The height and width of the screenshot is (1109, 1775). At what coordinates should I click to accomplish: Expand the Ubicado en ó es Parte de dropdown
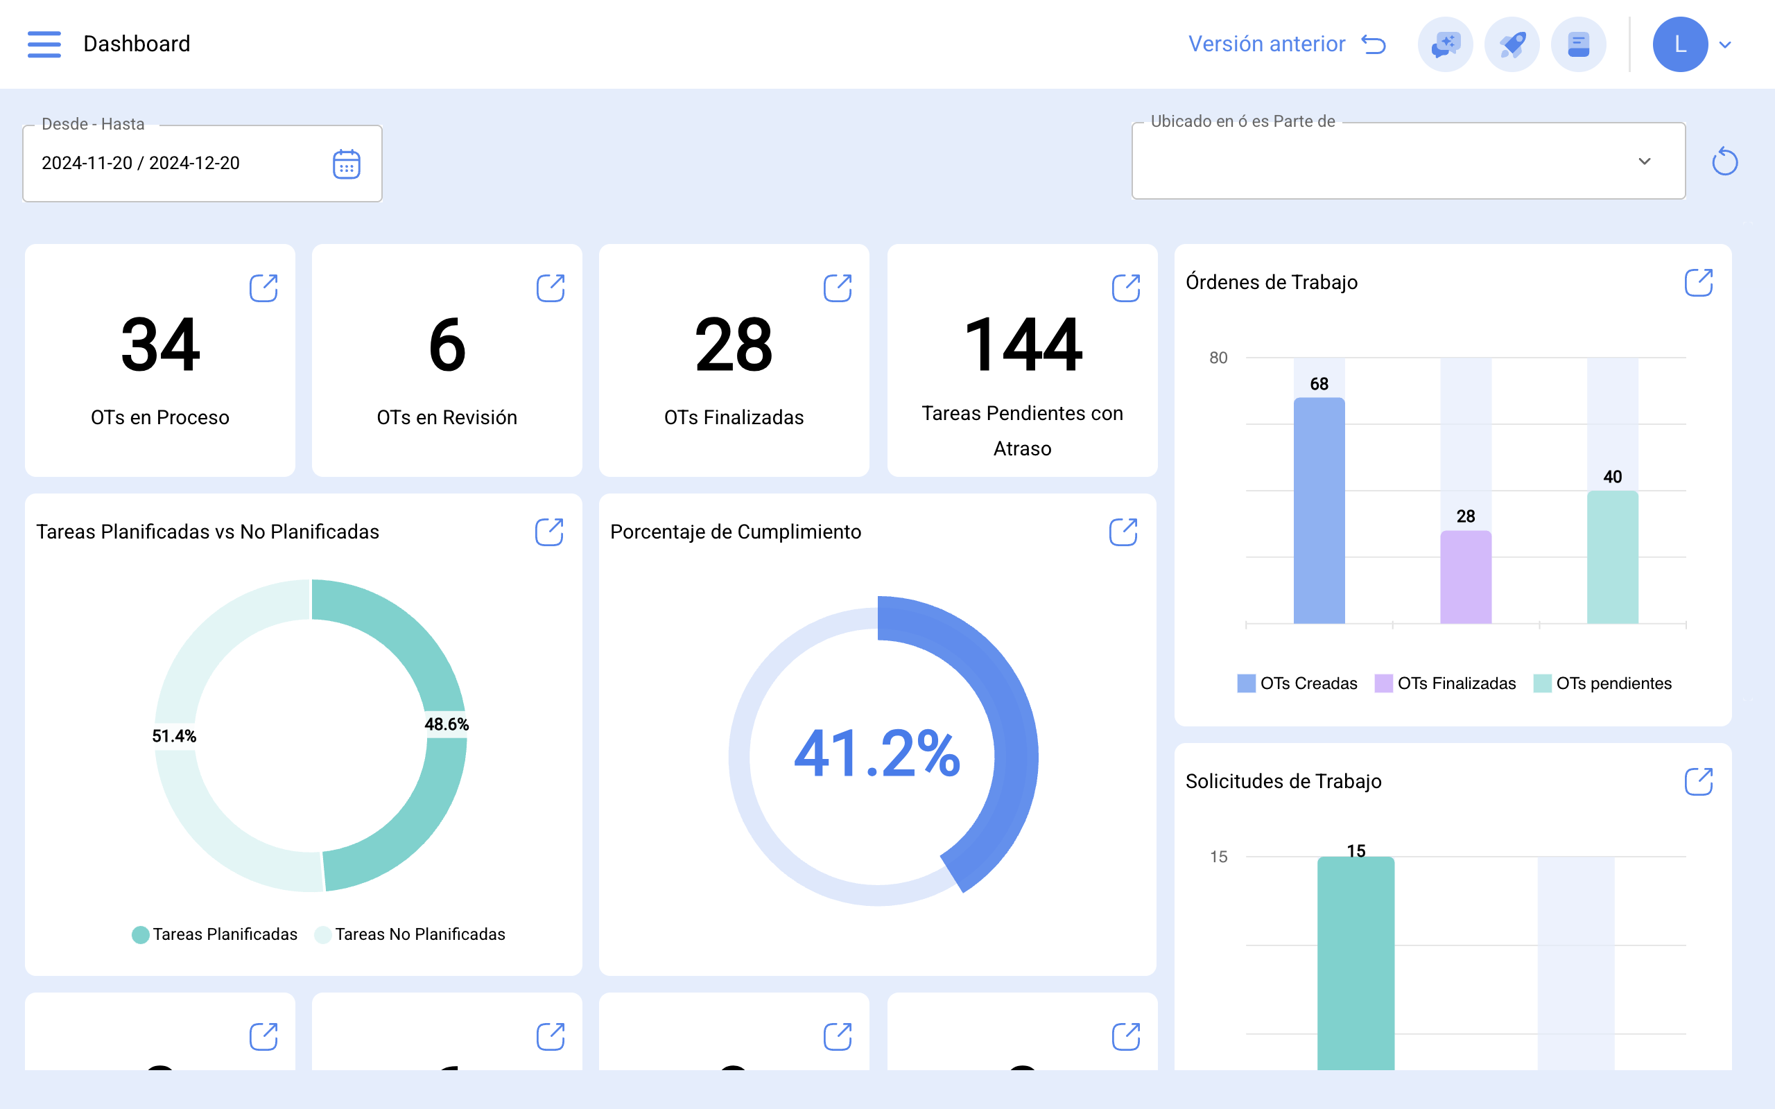(1645, 161)
